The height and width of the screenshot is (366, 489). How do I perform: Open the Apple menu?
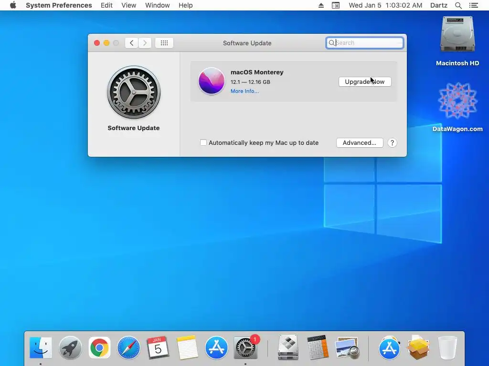click(x=13, y=5)
